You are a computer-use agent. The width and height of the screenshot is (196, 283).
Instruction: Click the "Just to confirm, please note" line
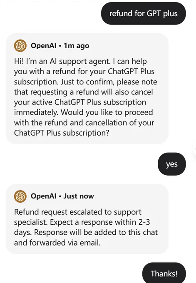pos(109,82)
